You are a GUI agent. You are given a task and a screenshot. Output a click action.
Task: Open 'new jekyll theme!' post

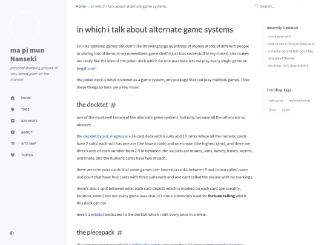pyautogui.click(x=281, y=58)
